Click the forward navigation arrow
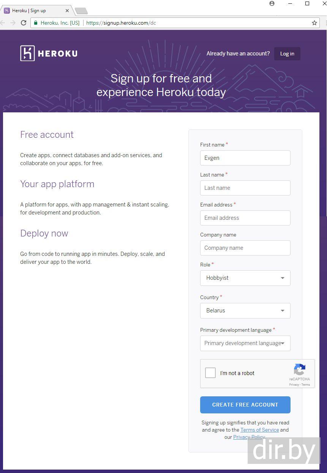 13,23
